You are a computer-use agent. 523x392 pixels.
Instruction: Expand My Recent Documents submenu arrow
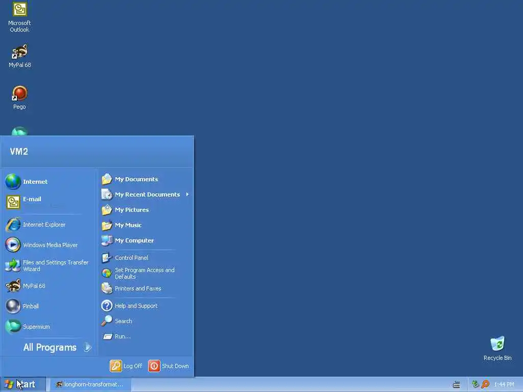(x=187, y=194)
